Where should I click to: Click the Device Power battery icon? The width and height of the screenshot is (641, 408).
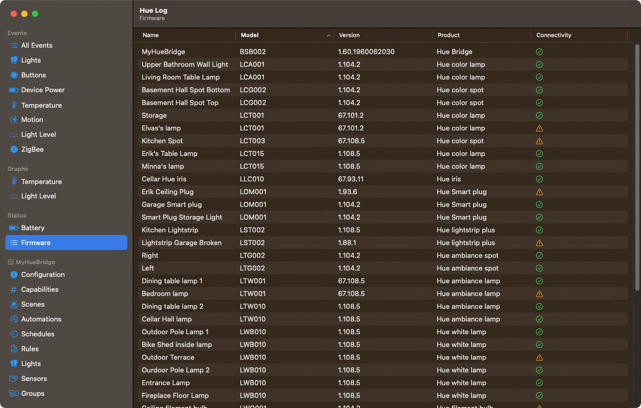click(x=14, y=90)
